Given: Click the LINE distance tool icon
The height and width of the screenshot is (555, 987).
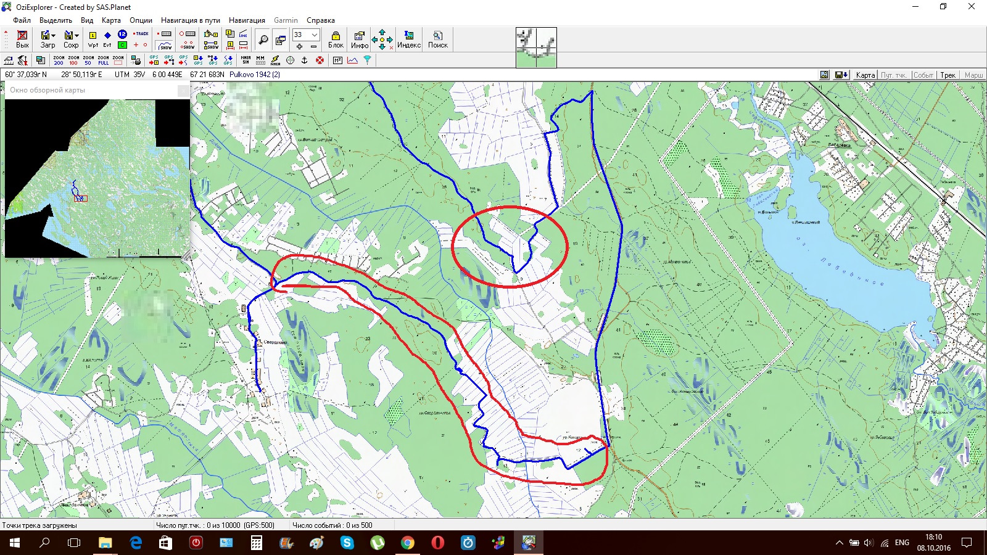Looking at the screenshot, I should click(243, 34).
